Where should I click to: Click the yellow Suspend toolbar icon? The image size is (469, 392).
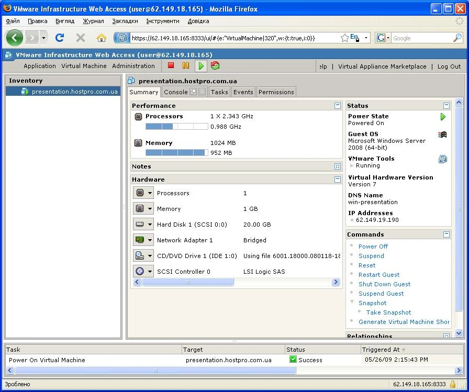tap(186, 65)
